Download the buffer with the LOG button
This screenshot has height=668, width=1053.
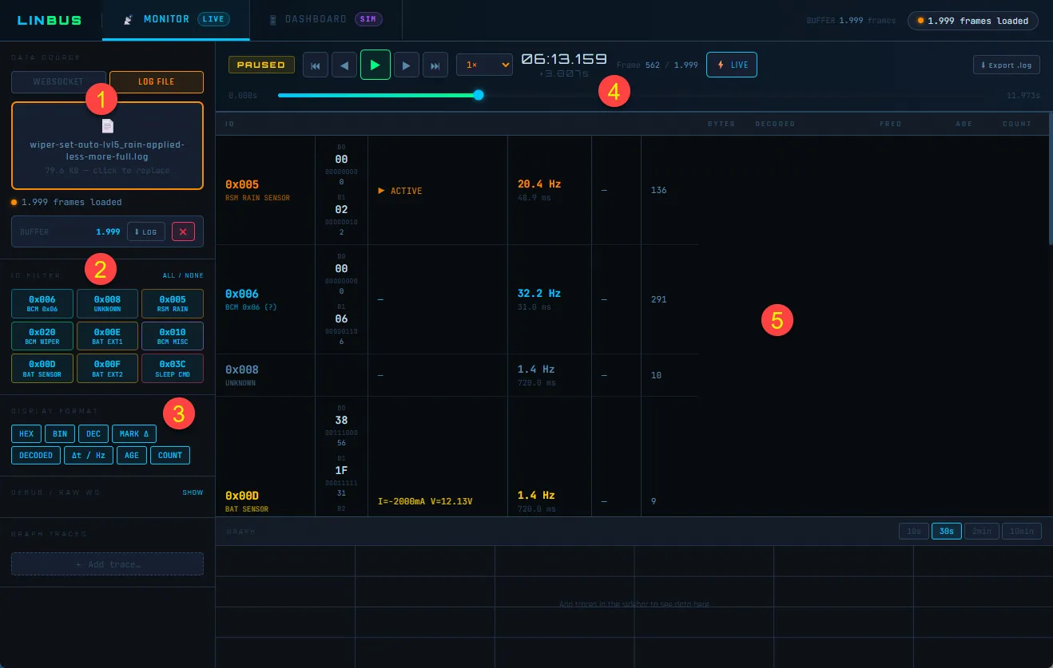pyautogui.click(x=145, y=231)
